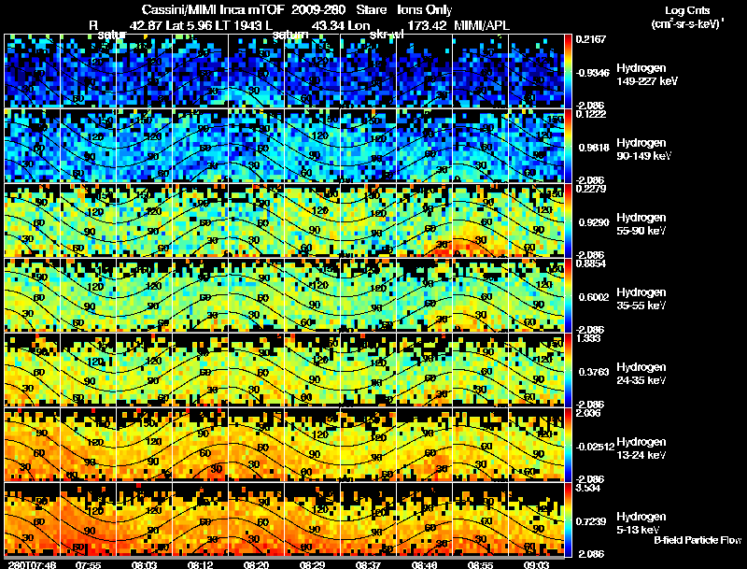Click the "-0.02512" color scale value
Screen dimensions: 747x569
coord(595,447)
